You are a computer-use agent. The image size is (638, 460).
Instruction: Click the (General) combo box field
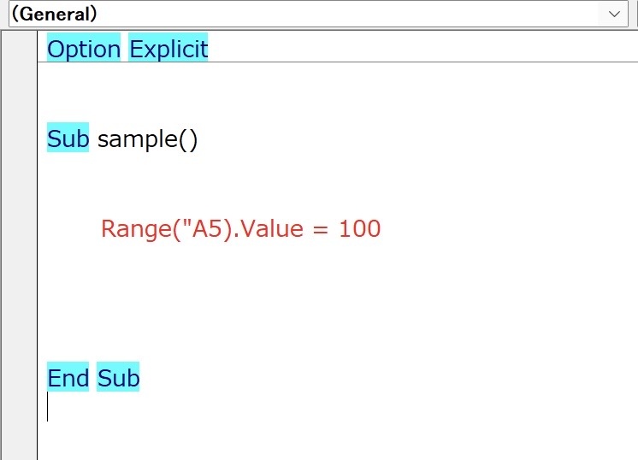(318, 15)
